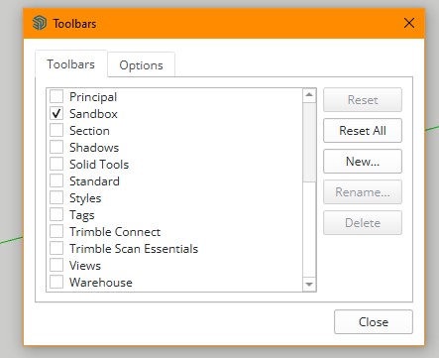Viewport: 439px width, 358px height.
Task: Turn on the Views toolbar checkbox
Action: [56, 265]
